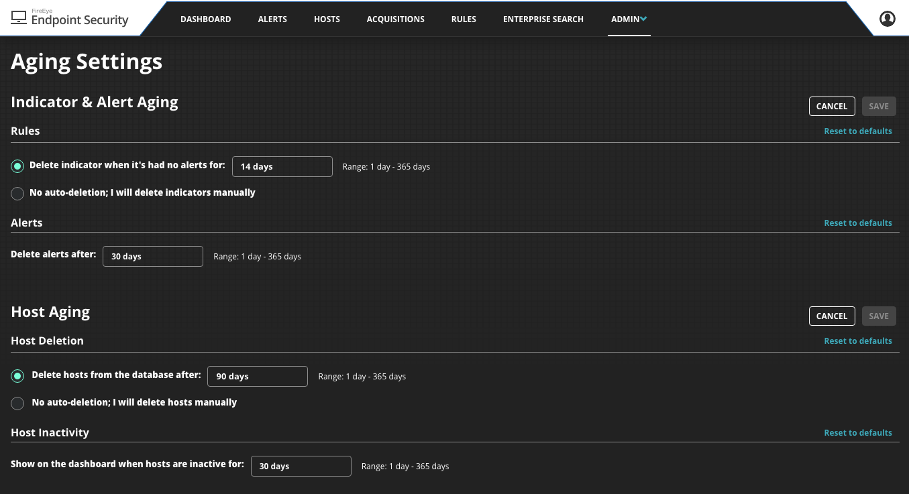Select 'Delete indicator when it's had no alerts' radio
The height and width of the screenshot is (494, 909).
18,166
